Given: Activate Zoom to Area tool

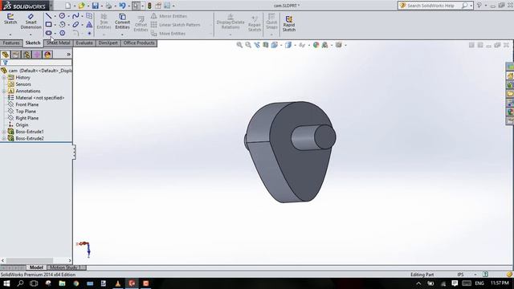Looking at the screenshot, I should [x=248, y=45].
